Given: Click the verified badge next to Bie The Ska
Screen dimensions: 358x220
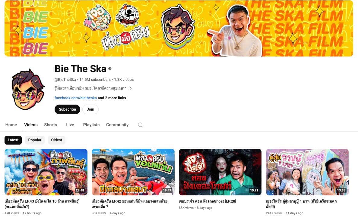Looking at the screenshot, I should pos(110,69).
